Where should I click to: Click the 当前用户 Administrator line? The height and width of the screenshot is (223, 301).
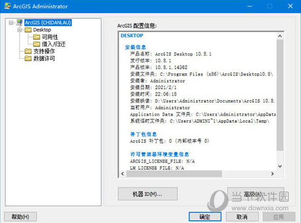(x=160, y=107)
